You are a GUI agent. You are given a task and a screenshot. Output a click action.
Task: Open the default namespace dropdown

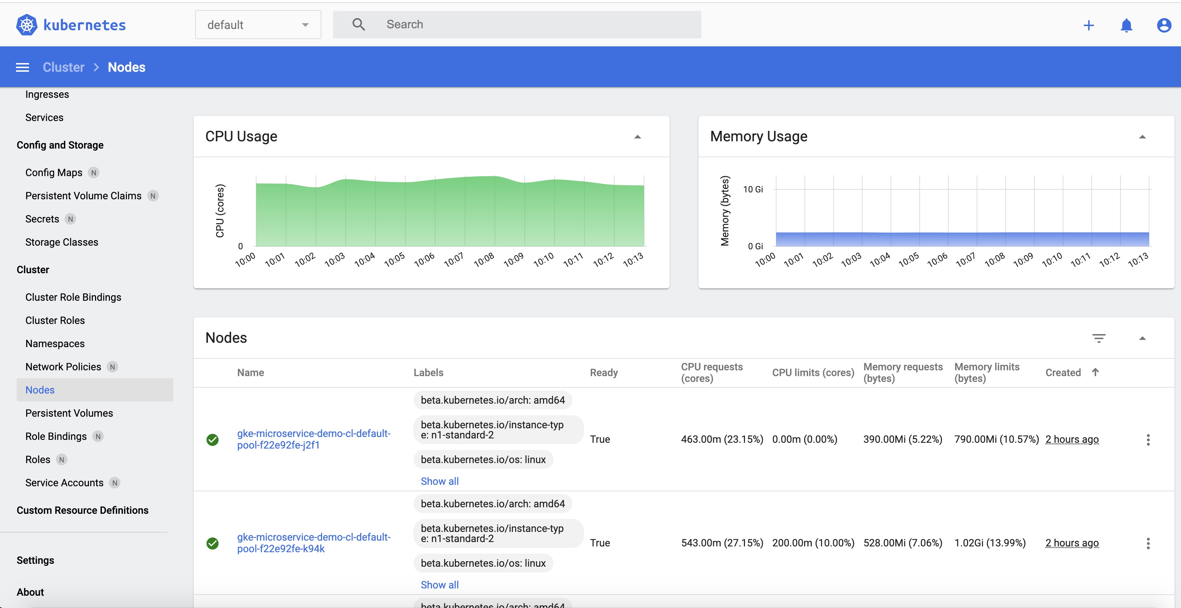[258, 25]
